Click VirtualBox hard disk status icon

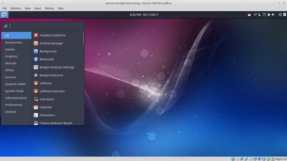[233, 159]
